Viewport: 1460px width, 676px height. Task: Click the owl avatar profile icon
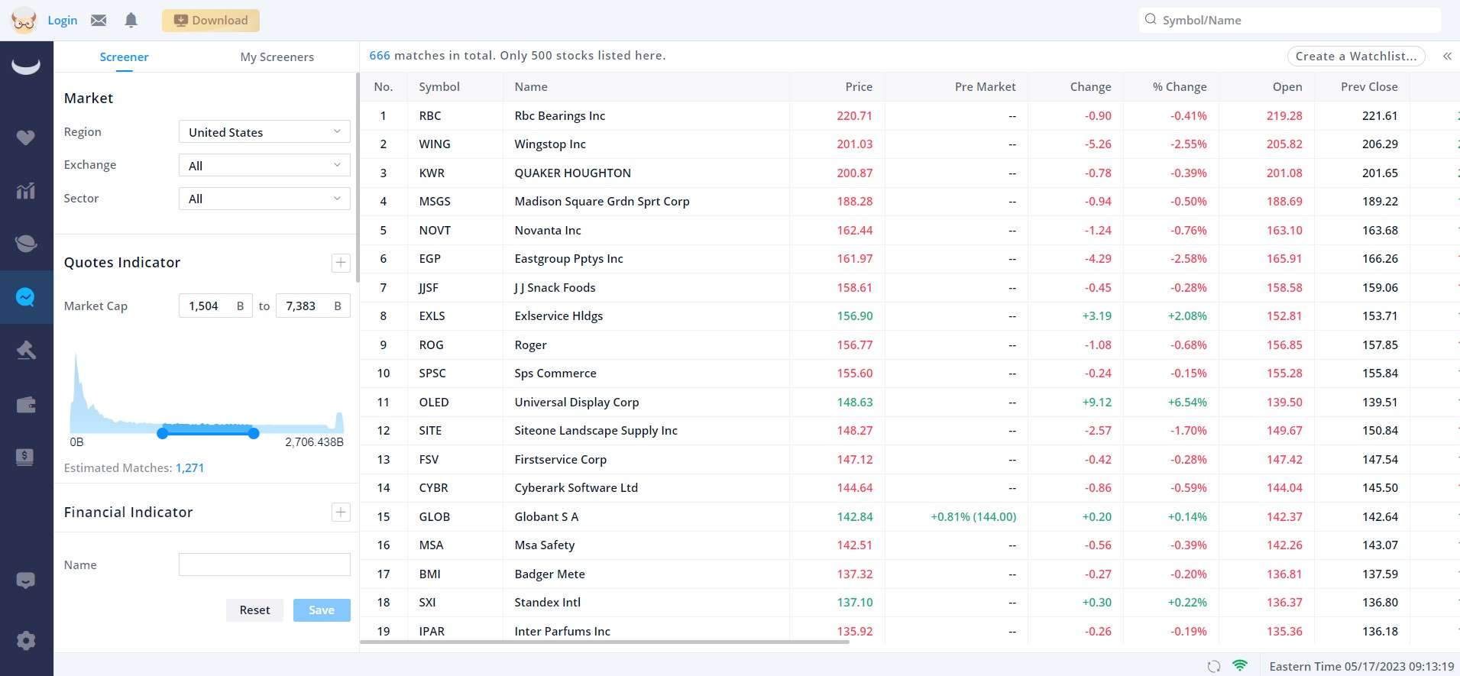24,20
